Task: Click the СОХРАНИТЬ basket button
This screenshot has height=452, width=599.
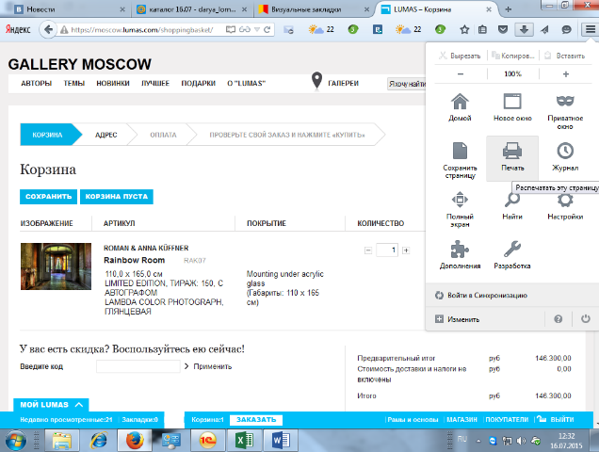Action: click(49, 197)
